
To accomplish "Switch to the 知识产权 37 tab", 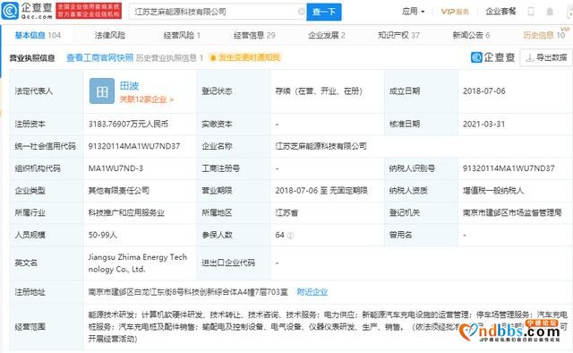I will [398, 35].
